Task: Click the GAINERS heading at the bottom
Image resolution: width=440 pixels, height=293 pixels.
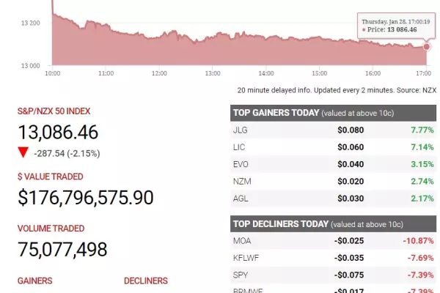Action: click(x=34, y=281)
